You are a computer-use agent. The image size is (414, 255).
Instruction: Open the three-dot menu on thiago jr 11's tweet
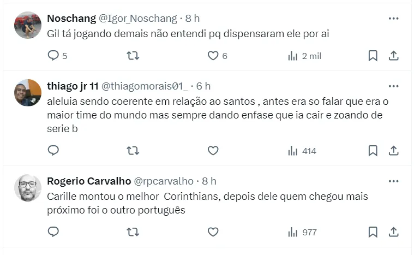[x=393, y=86]
